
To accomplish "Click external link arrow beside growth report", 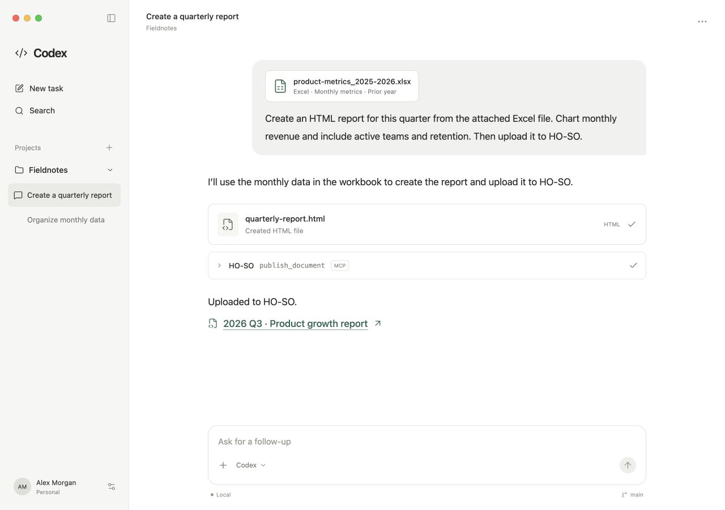I will tap(378, 324).
